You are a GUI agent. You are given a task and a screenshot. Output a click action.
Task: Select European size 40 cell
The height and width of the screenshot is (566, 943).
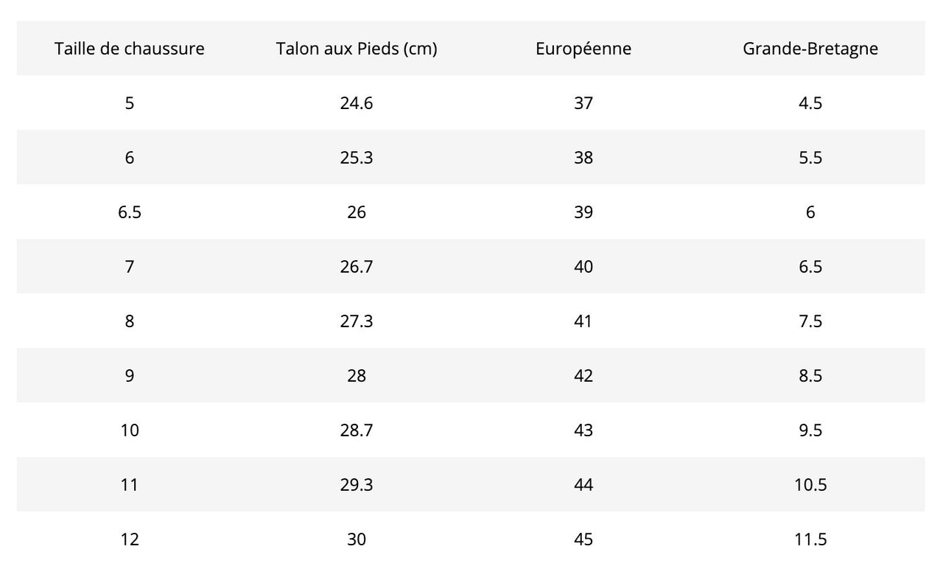tap(583, 267)
